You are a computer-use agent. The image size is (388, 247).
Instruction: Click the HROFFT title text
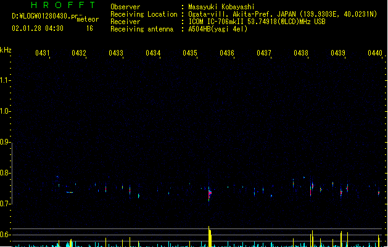tap(63, 5)
